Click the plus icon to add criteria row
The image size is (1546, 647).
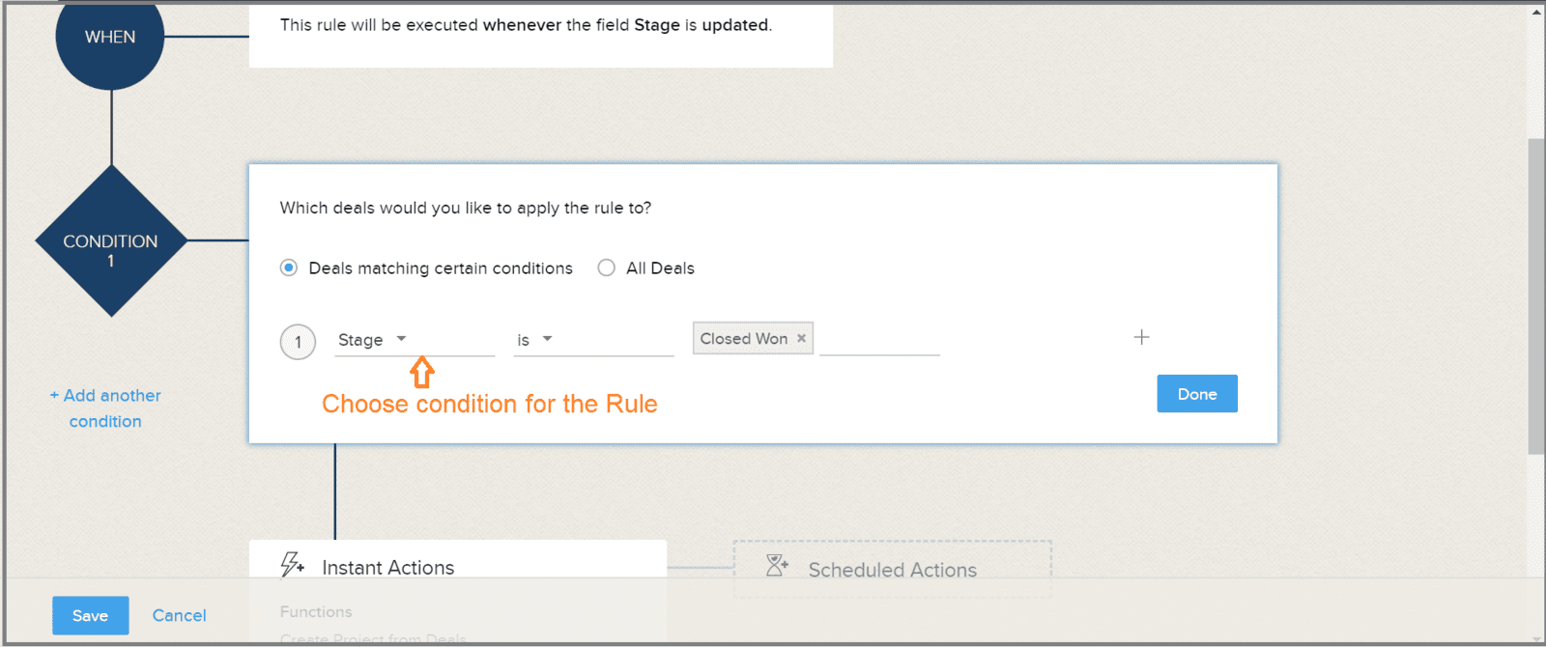1141,337
